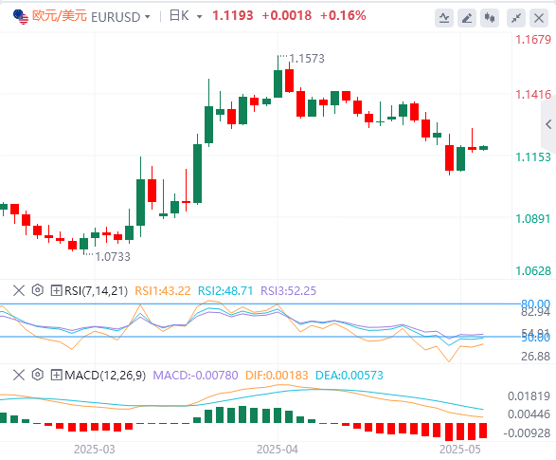This screenshot has height=460, width=556.
Task: Click the 欧元/美元 pair name
Action: point(60,16)
